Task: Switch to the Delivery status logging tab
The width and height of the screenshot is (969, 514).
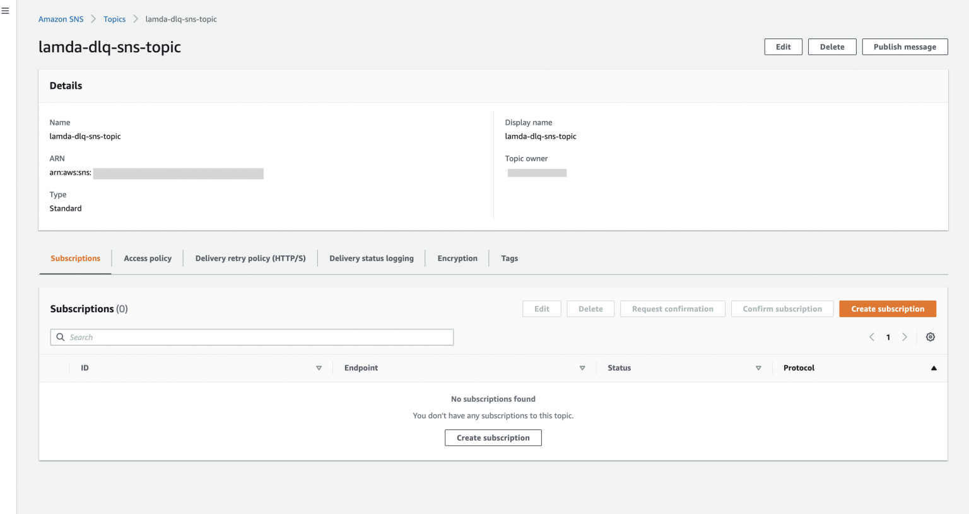Action: pos(372,258)
